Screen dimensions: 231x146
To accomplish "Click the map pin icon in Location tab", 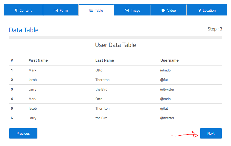I will click(x=200, y=10).
